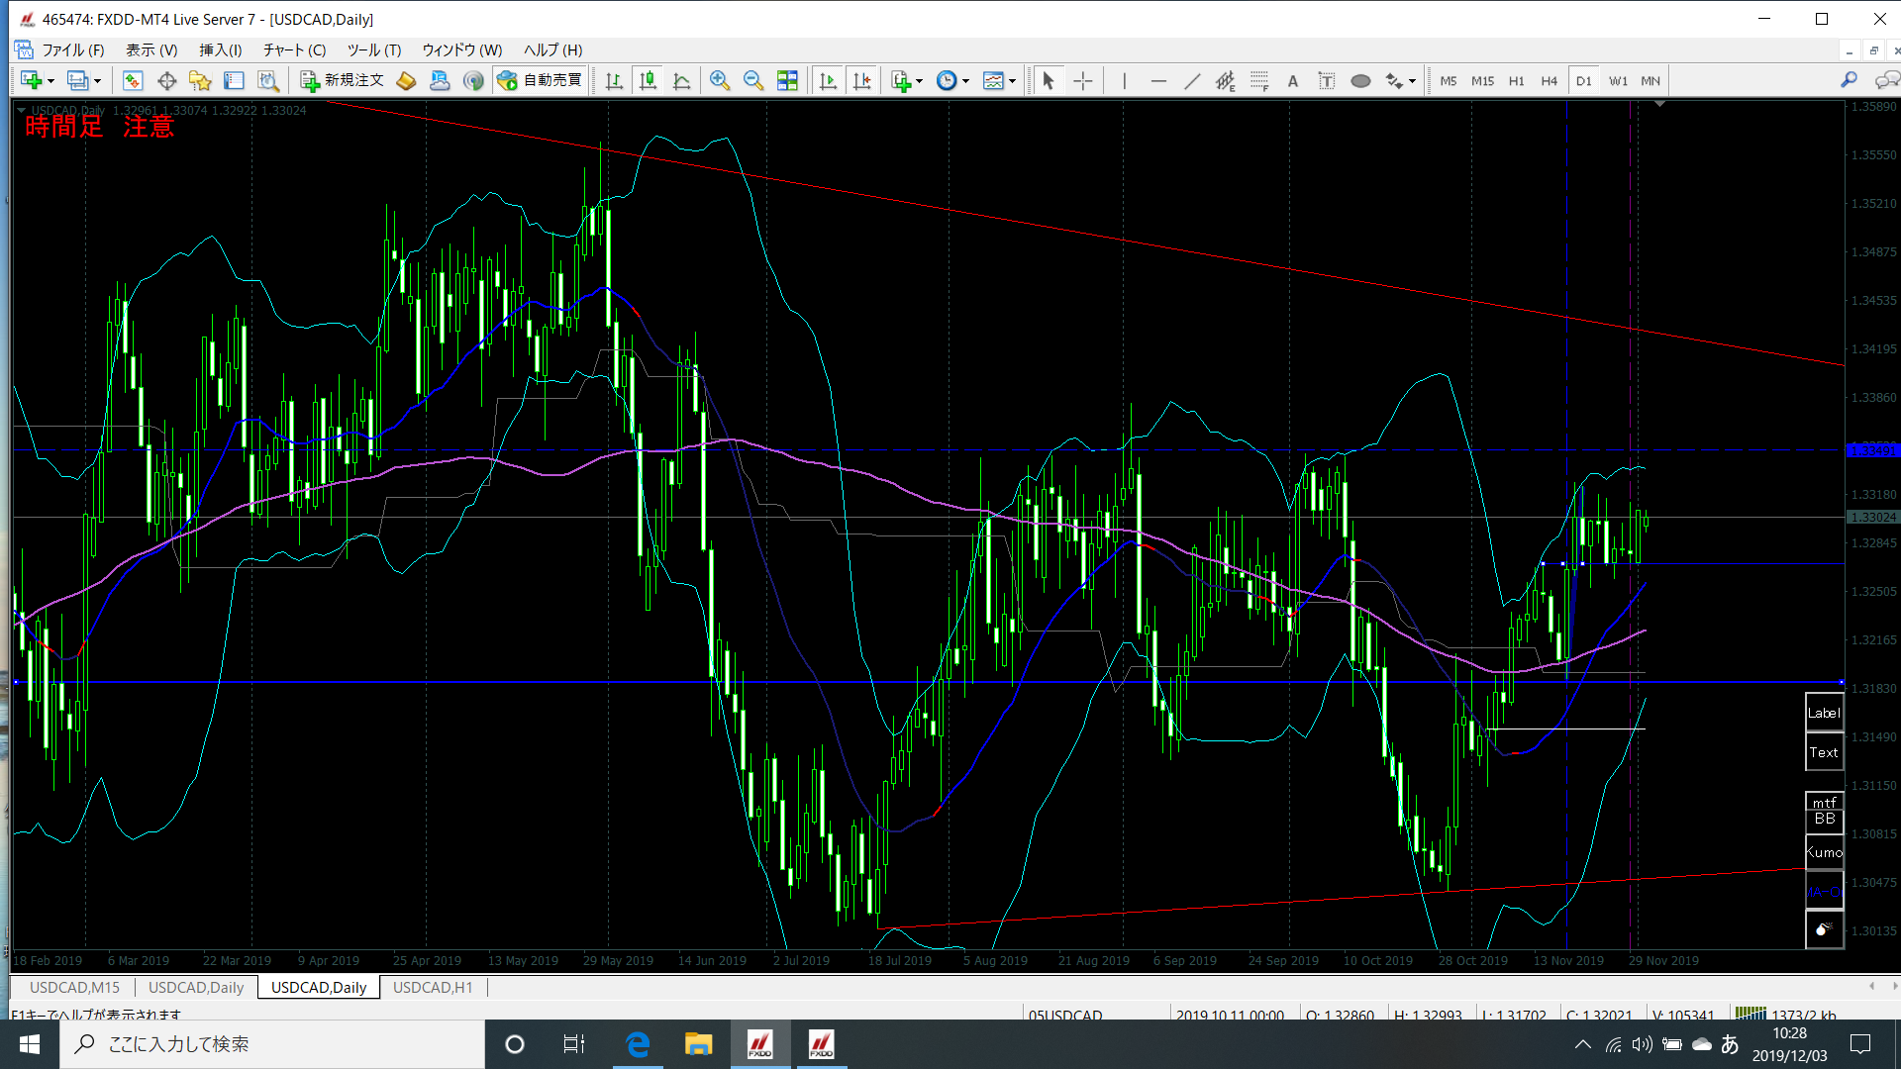Toggle the mtf BB chart button
This screenshot has height=1069, width=1901.
1824,811
